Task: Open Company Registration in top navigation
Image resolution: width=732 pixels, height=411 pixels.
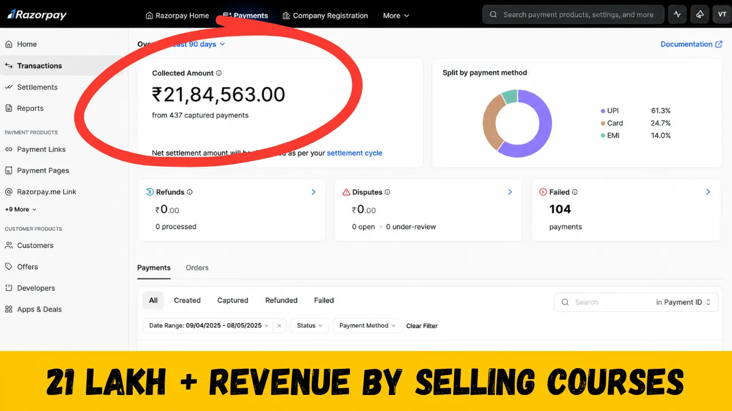Action: click(x=325, y=15)
